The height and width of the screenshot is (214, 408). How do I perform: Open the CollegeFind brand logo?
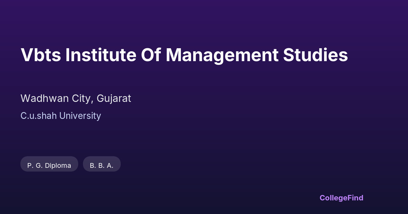point(341,198)
